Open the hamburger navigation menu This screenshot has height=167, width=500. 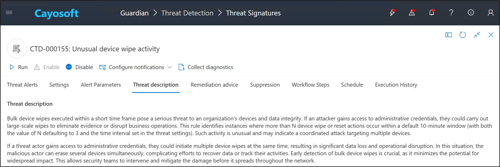click(9, 13)
